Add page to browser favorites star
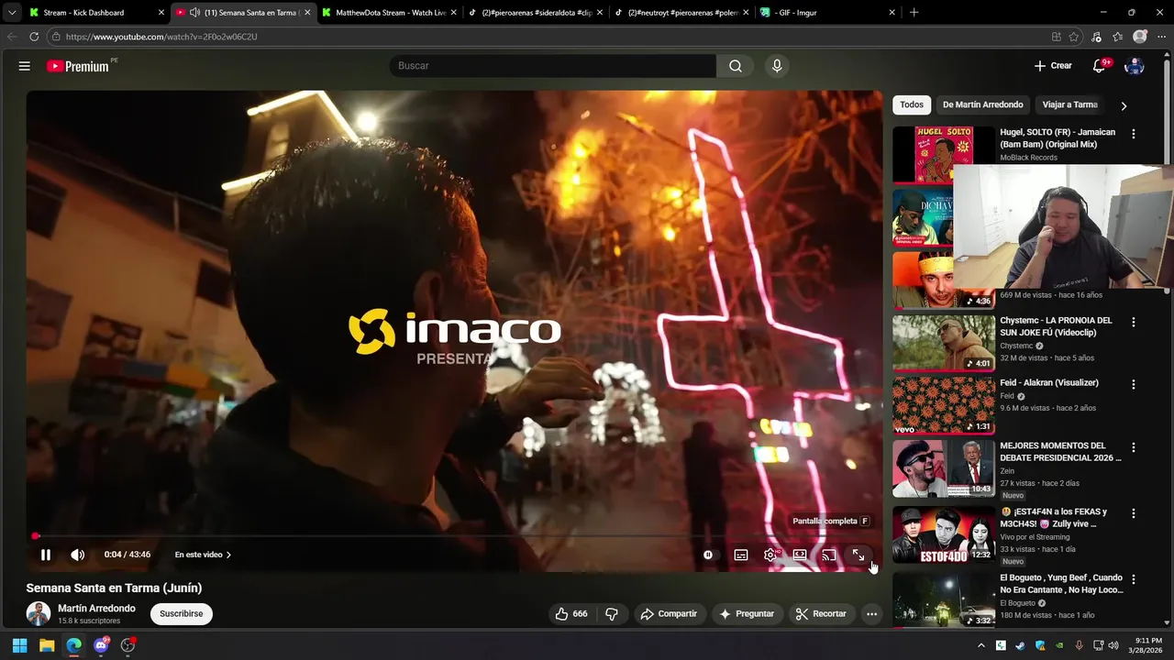 pyautogui.click(x=1074, y=37)
